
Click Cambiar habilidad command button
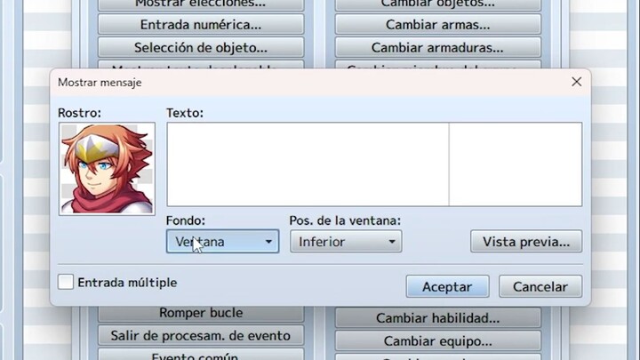[x=438, y=318]
